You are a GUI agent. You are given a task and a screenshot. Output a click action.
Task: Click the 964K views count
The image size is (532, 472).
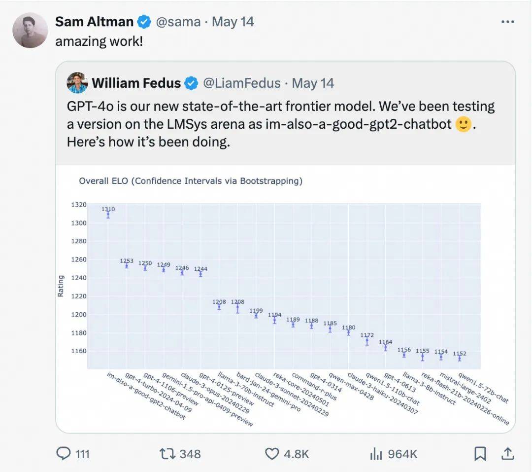tap(402, 454)
